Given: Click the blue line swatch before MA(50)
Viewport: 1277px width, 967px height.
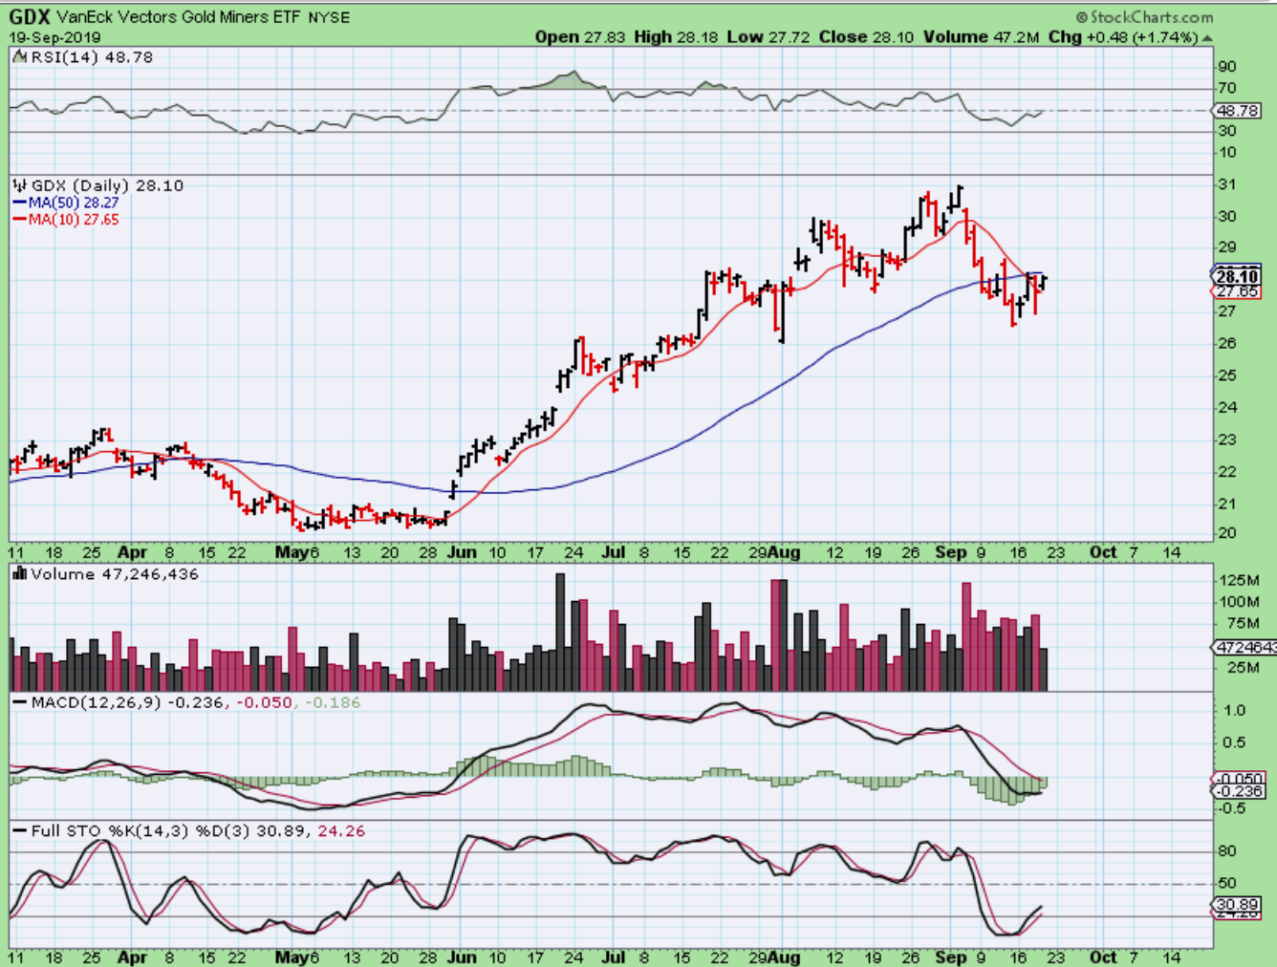Looking at the screenshot, I should pos(19,203).
